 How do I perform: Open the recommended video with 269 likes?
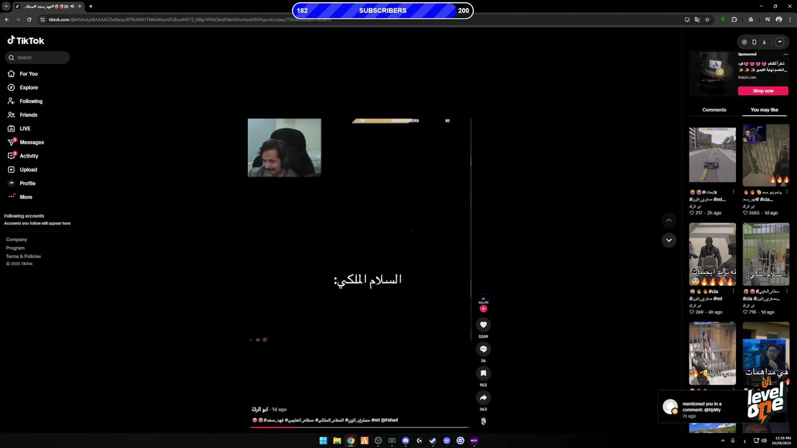[712, 254]
